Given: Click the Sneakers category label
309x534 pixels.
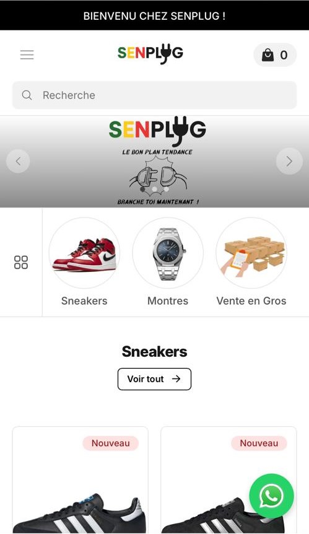Looking at the screenshot, I should 84,300.
